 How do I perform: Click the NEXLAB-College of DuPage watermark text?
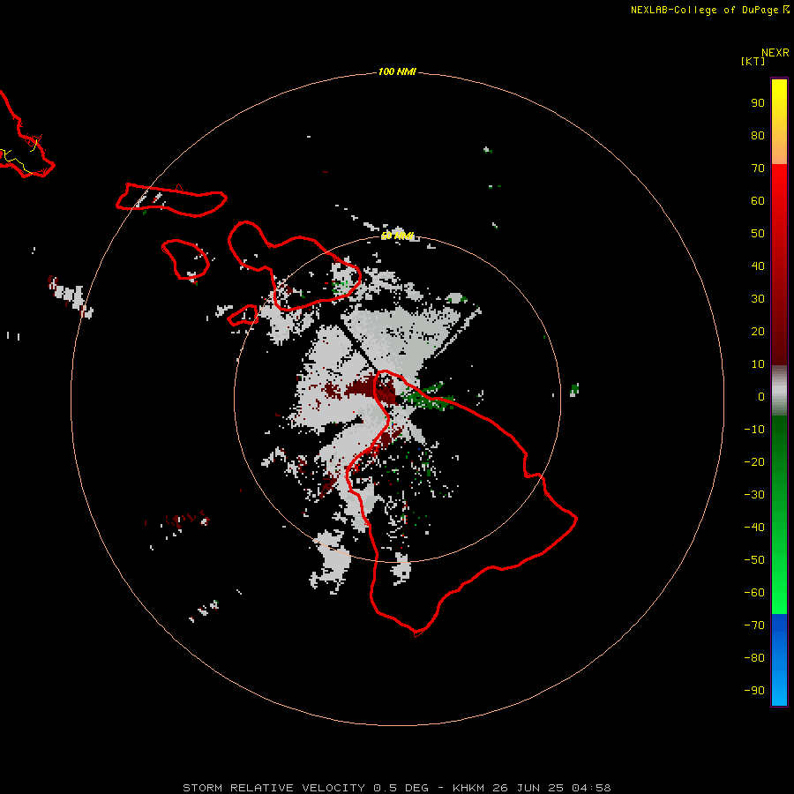click(704, 10)
